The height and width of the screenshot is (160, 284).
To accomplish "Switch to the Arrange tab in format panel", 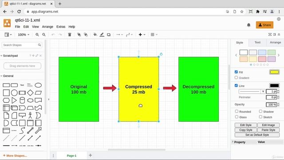I will point(275,43).
